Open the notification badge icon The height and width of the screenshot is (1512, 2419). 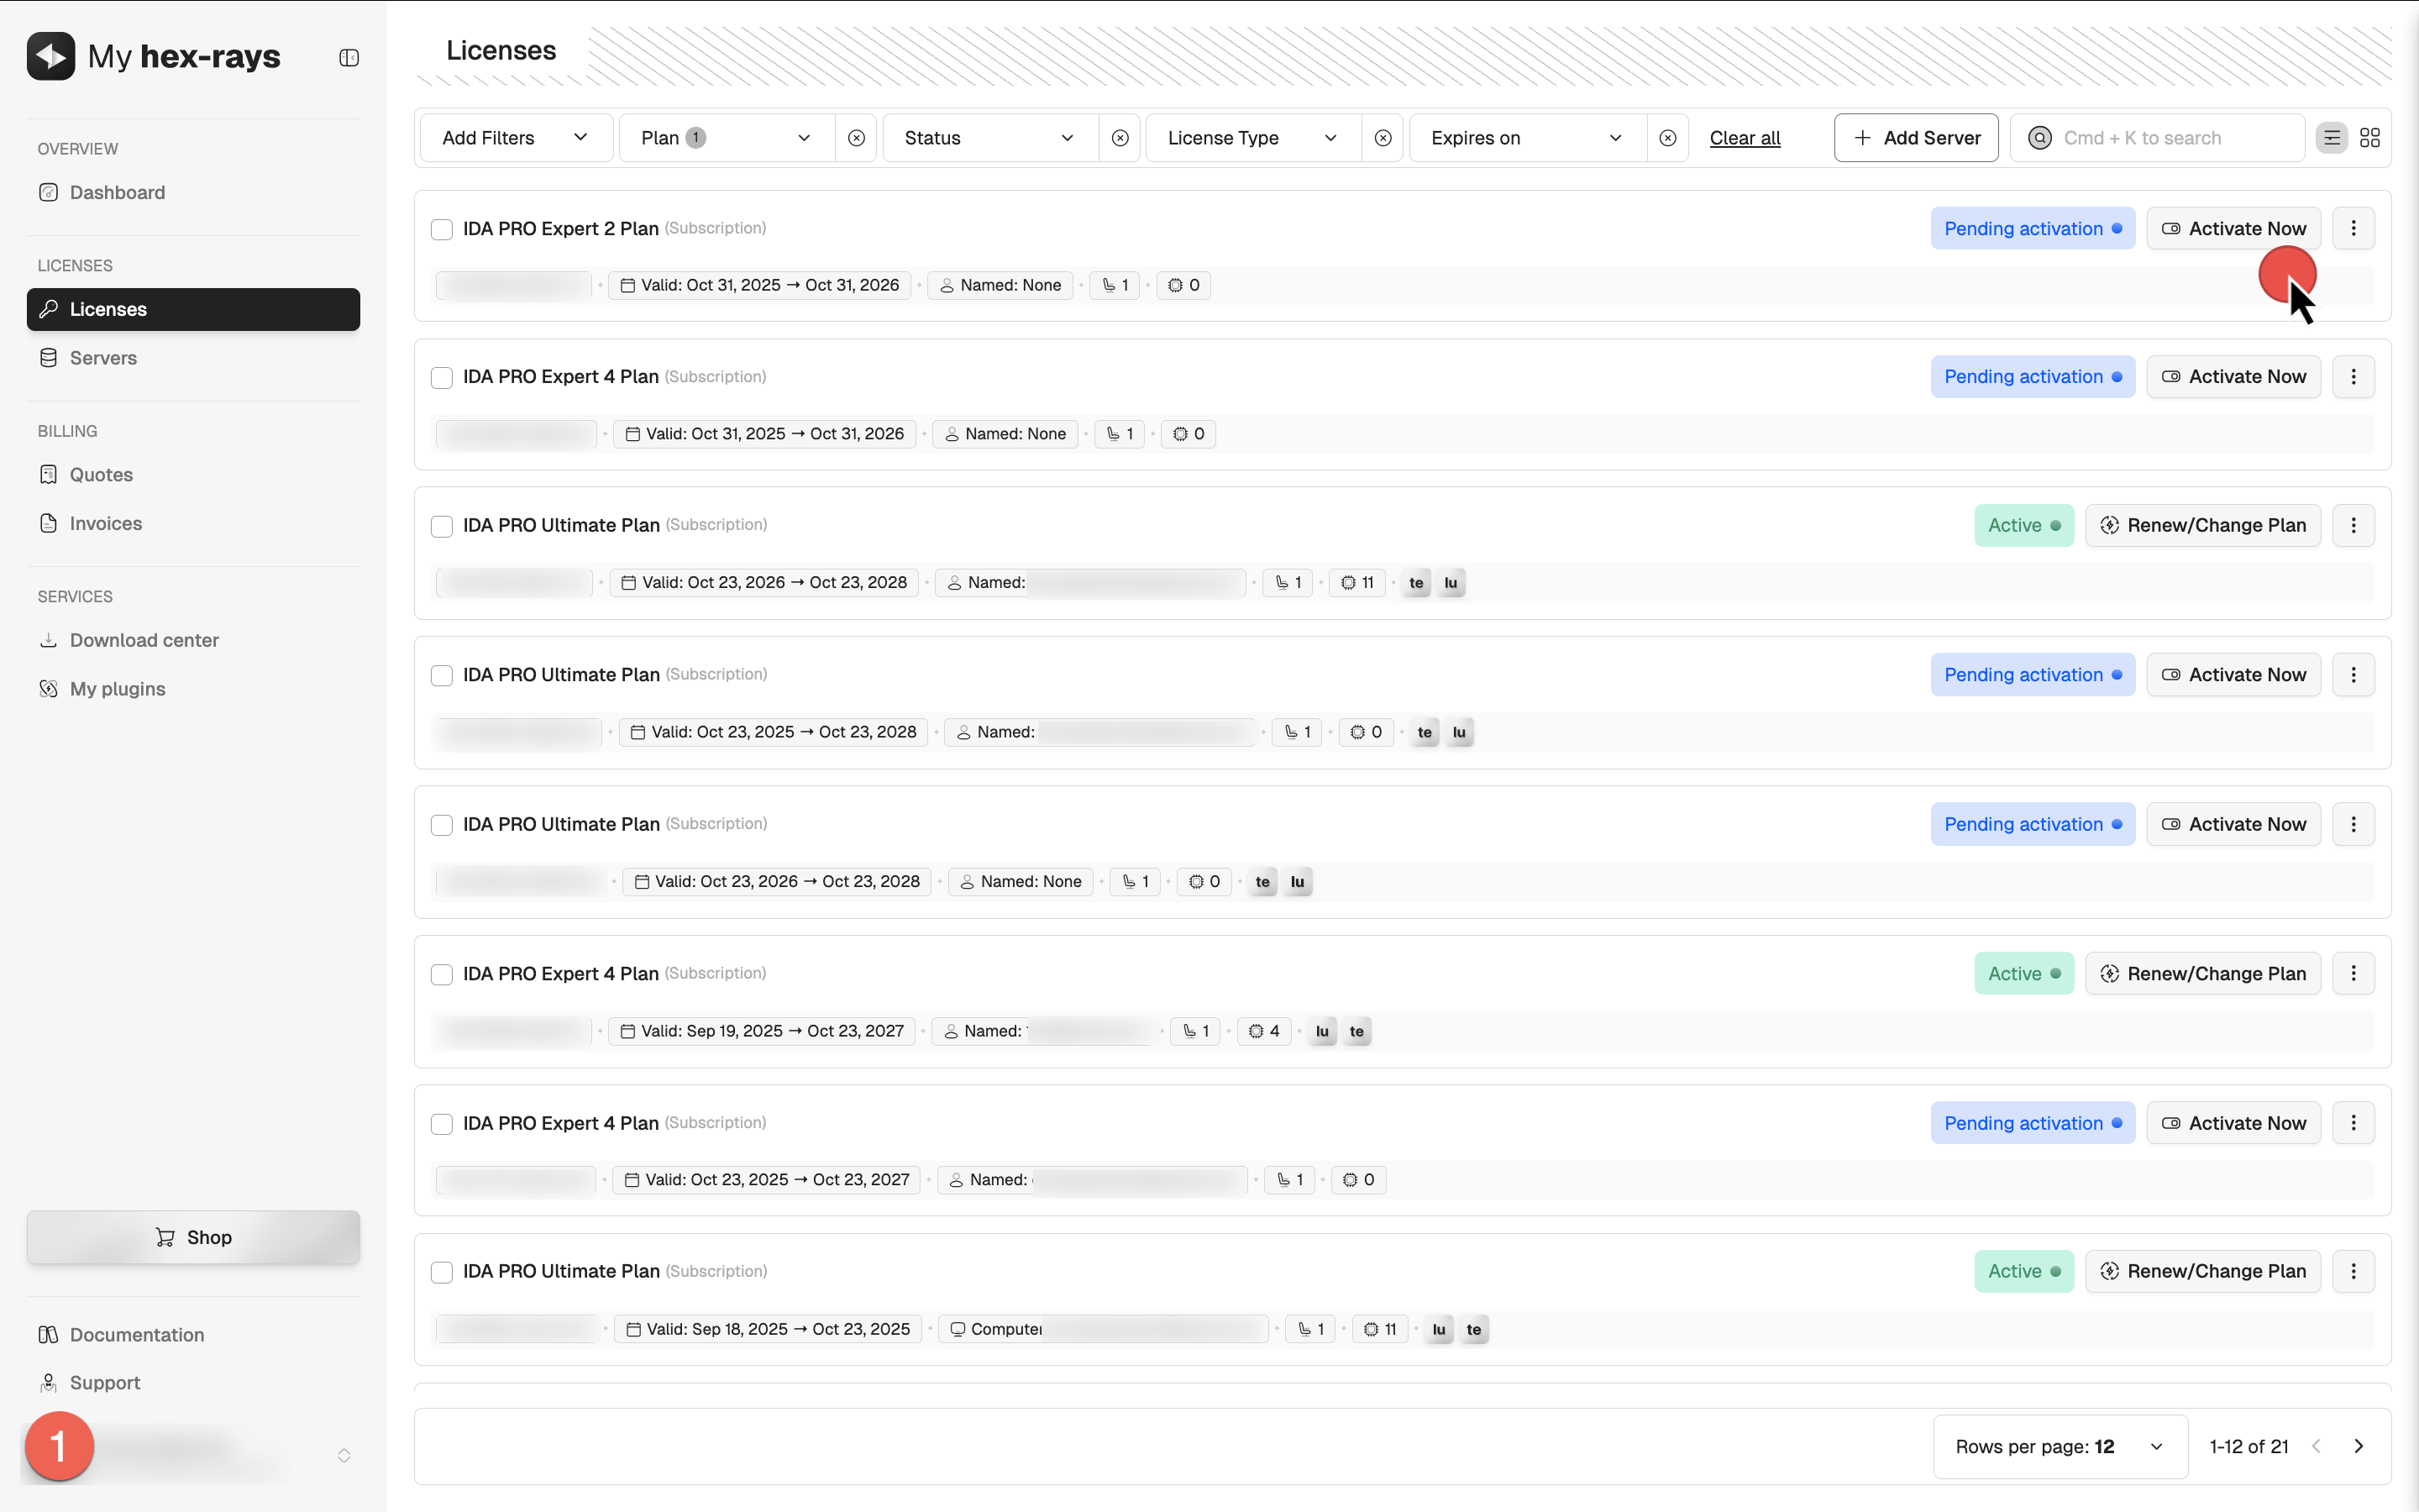tap(59, 1446)
